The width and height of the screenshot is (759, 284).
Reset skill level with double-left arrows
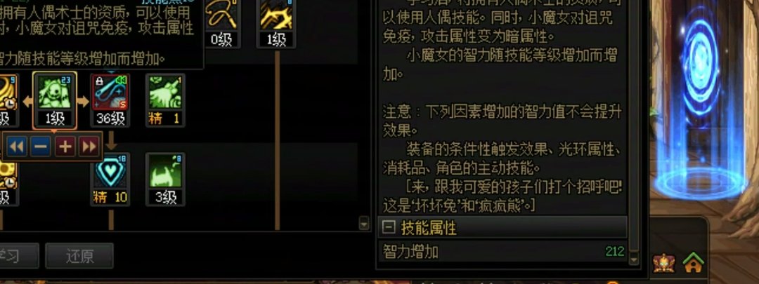[16, 146]
